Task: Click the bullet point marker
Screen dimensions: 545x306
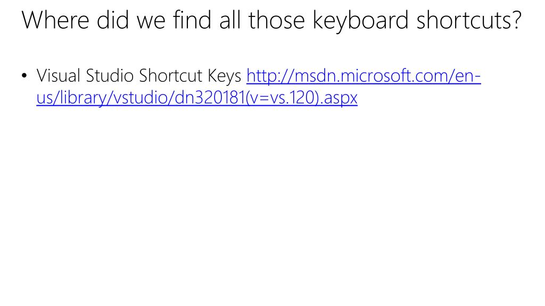Action: (24, 75)
